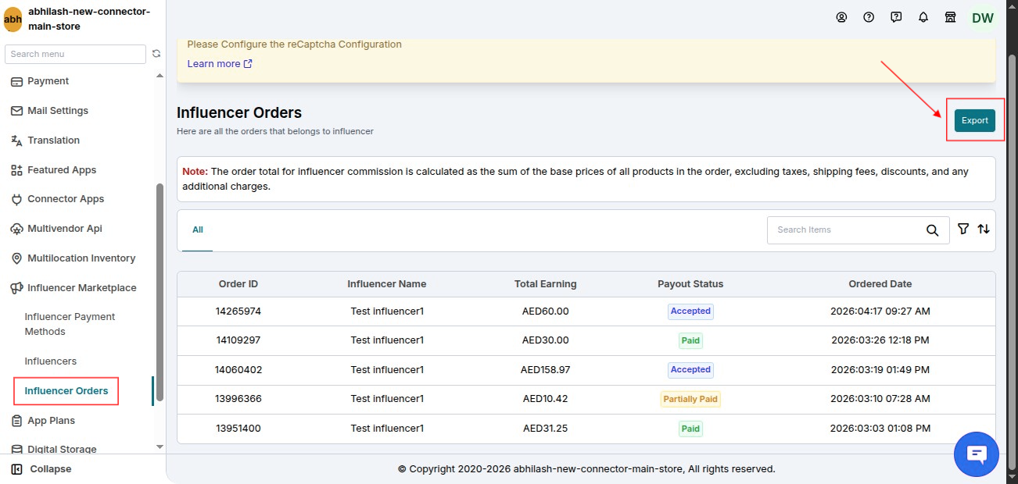Focus the Search menu field

click(75, 54)
